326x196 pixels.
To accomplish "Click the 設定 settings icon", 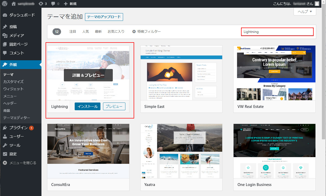I will point(5,154).
